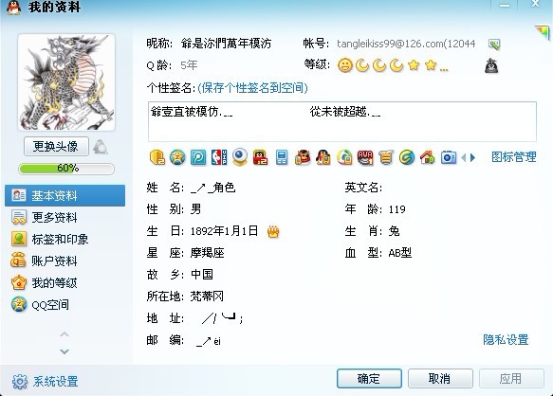The width and height of the screenshot is (553, 396).
Task: Click the penguin icon beside level stars
Action: (491, 66)
